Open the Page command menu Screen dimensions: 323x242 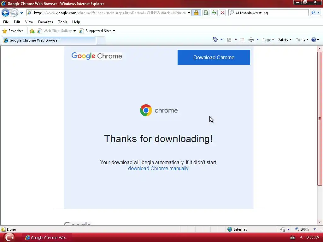pos(268,40)
